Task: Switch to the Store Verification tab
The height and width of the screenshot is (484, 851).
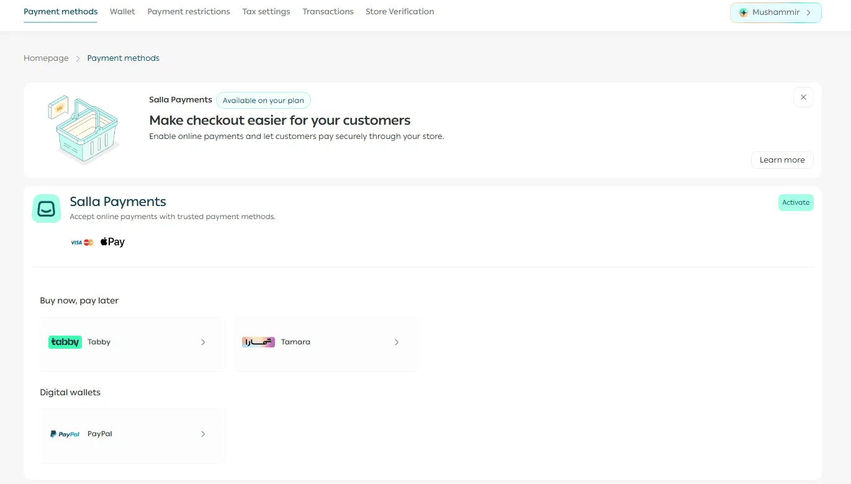Action: click(x=400, y=12)
